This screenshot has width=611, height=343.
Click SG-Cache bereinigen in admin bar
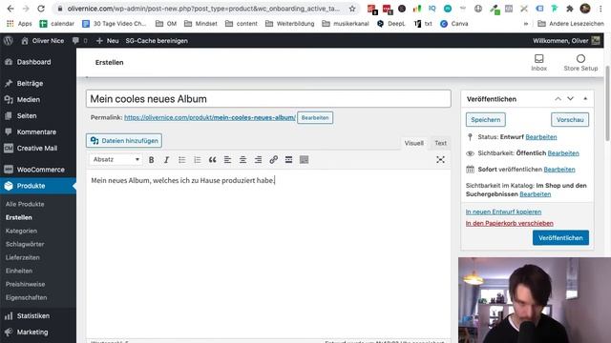pos(157,40)
